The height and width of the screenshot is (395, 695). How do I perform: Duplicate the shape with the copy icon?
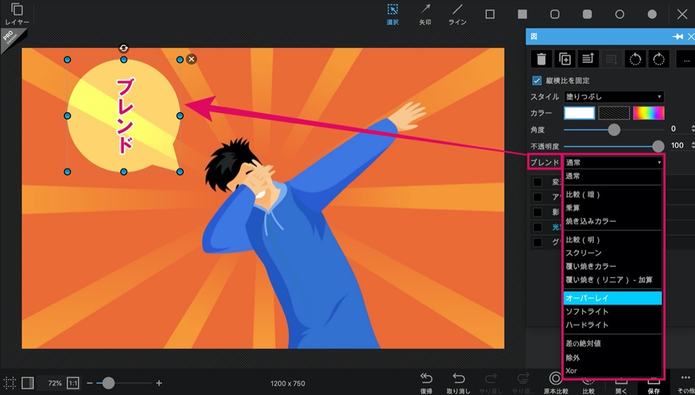coord(565,59)
